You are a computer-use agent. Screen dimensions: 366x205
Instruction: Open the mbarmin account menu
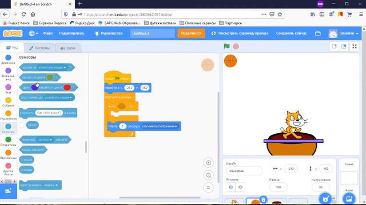(343, 33)
